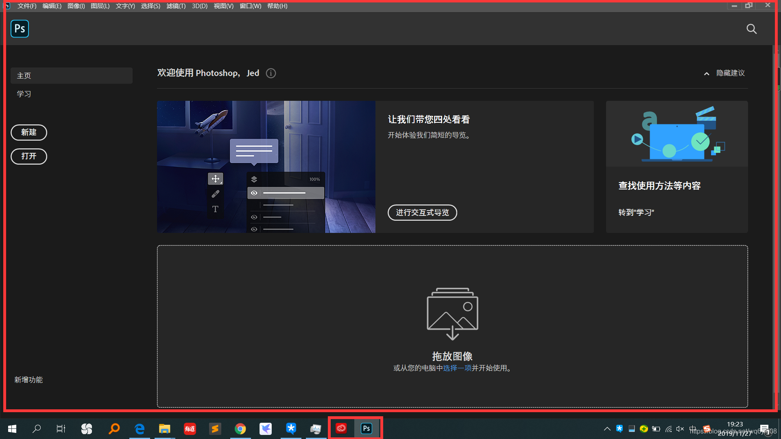Open the 图像(I) menu

[76, 6]
